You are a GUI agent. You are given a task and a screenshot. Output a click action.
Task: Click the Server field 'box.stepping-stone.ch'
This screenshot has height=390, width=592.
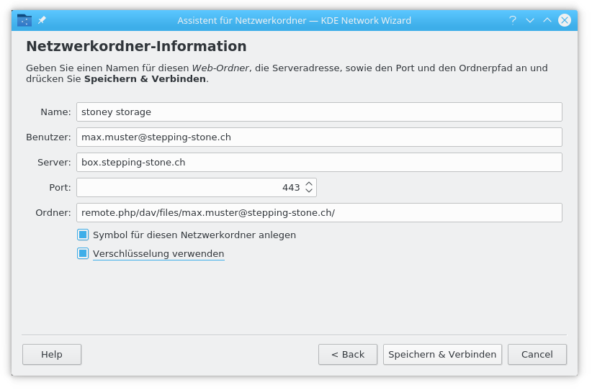coord(319,162)
